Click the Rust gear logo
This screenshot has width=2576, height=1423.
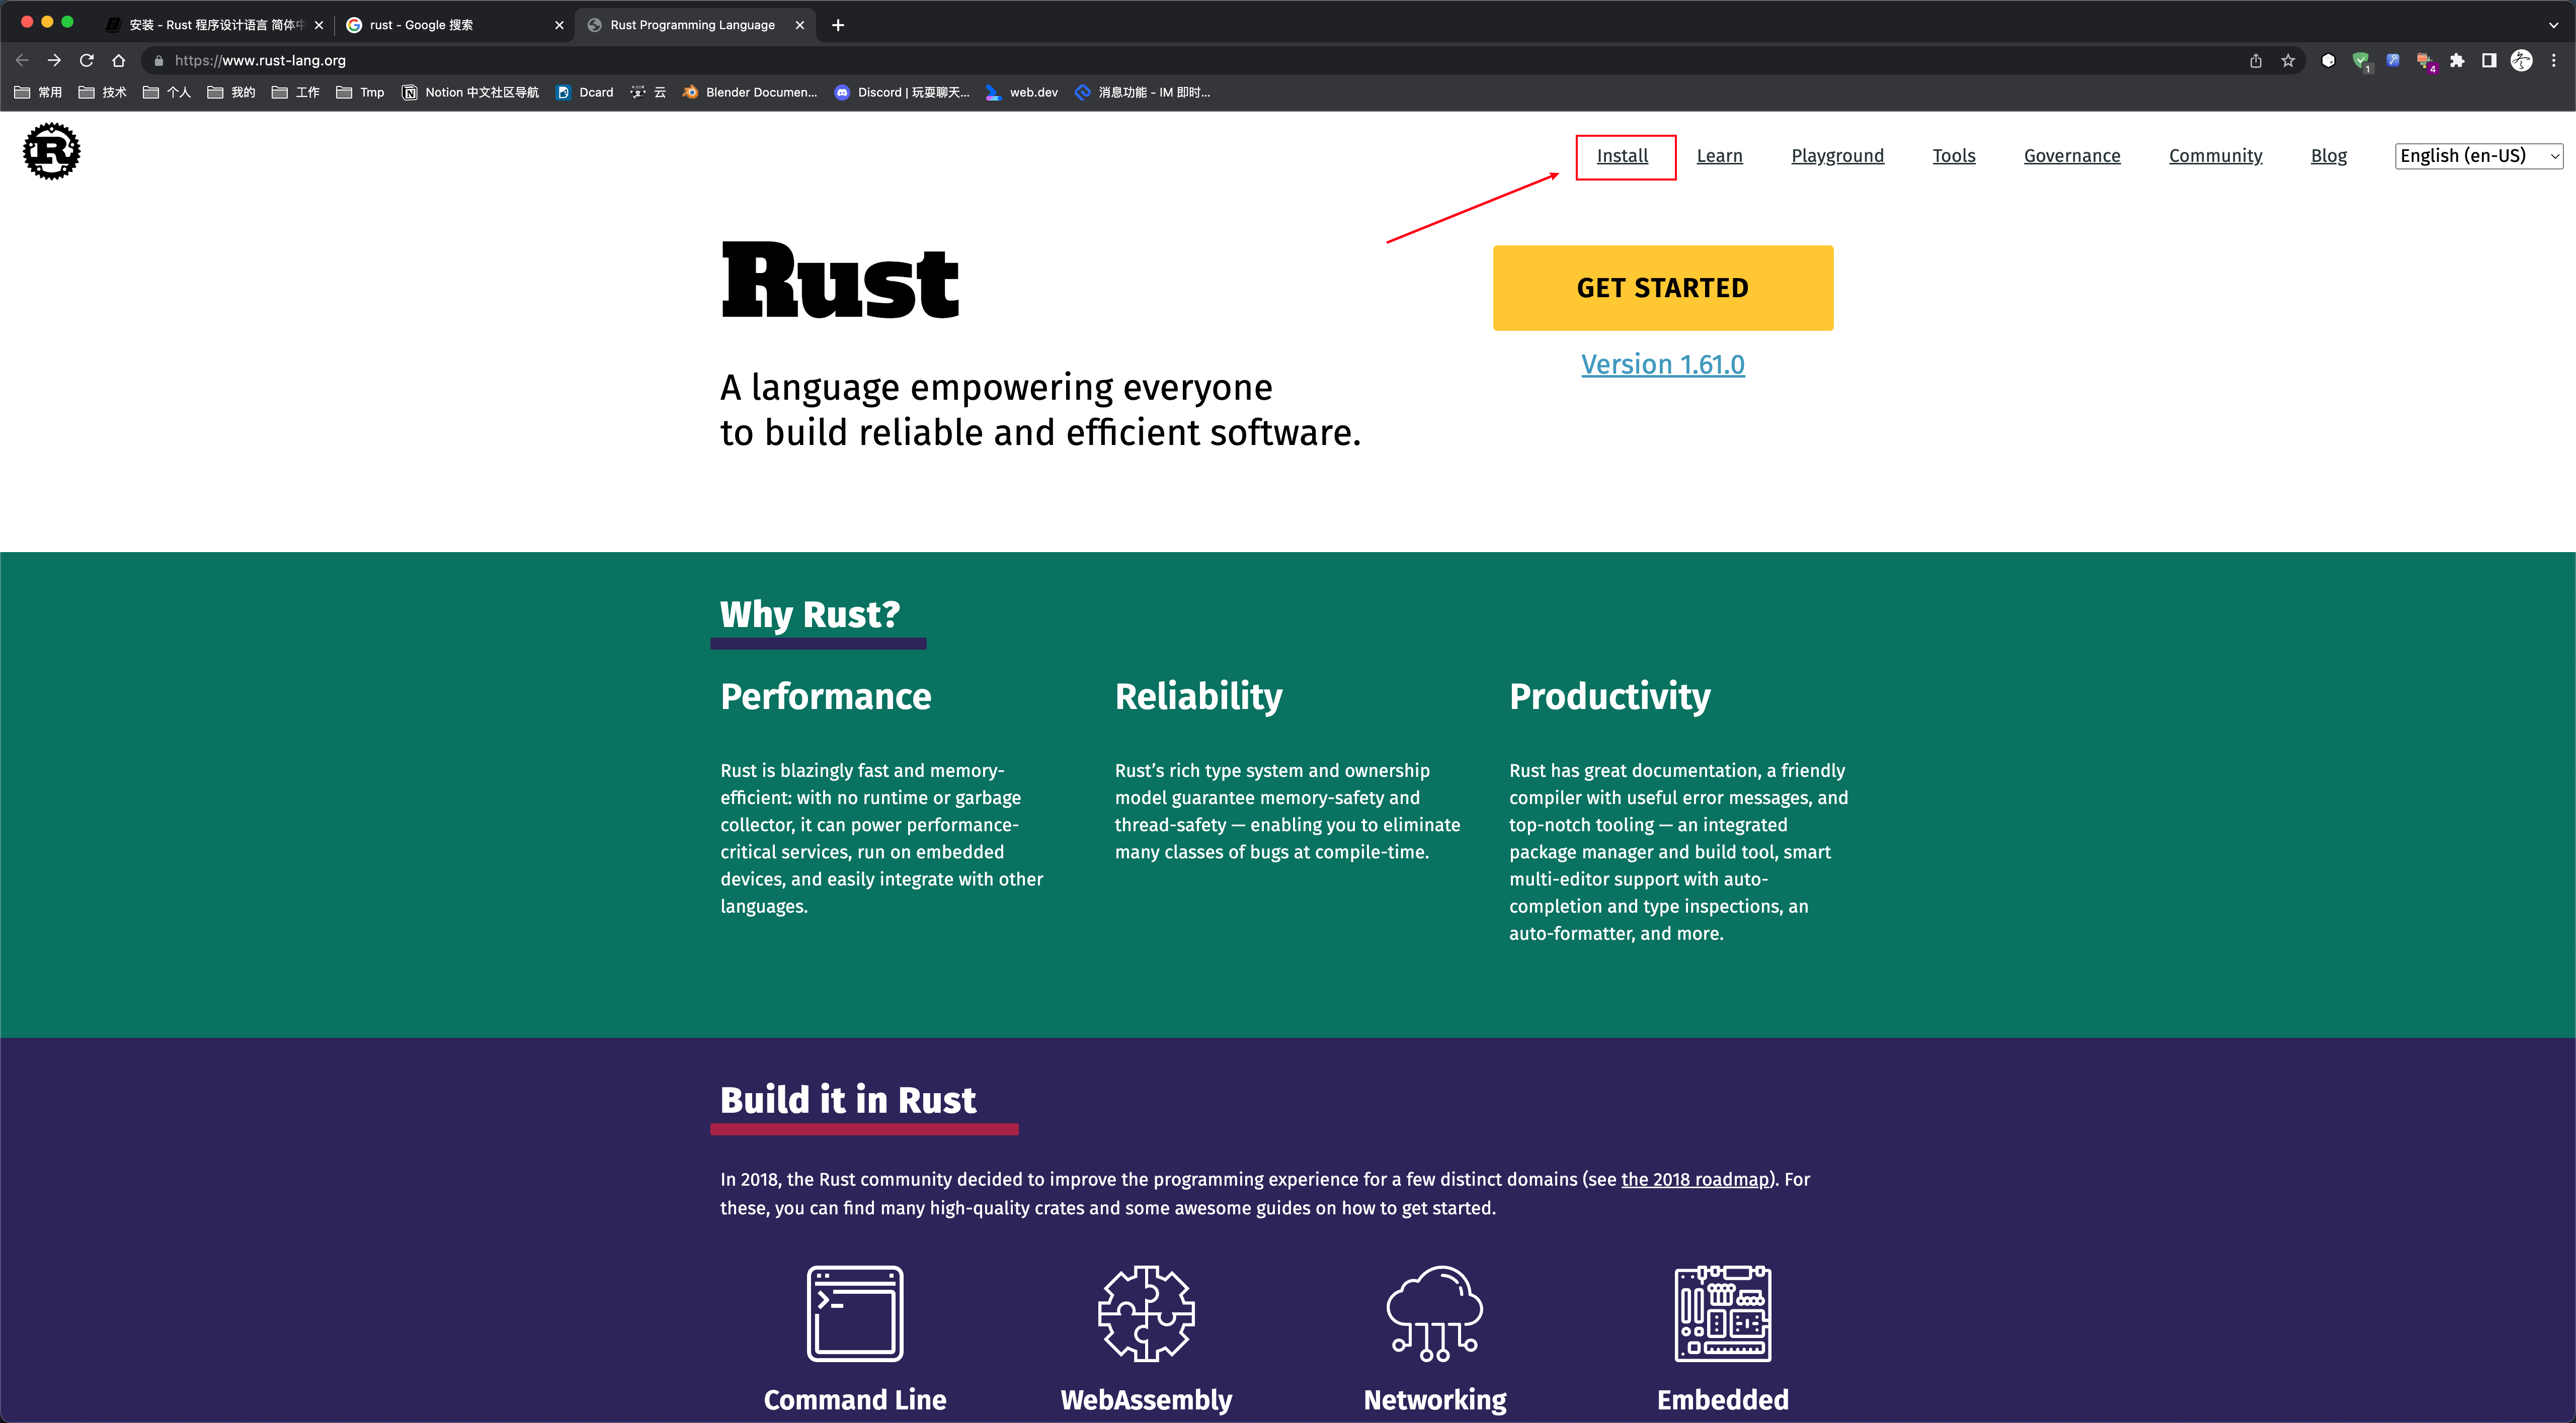(51, 152)
